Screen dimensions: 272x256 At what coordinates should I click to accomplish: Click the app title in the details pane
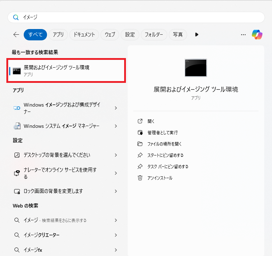coord(196,90)
